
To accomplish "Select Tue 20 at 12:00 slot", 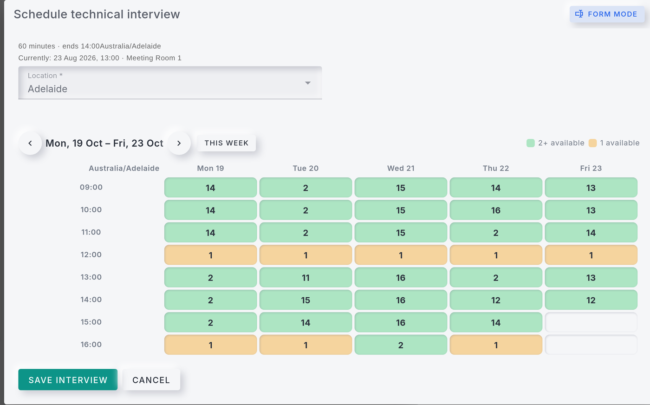I will point(305,255).
